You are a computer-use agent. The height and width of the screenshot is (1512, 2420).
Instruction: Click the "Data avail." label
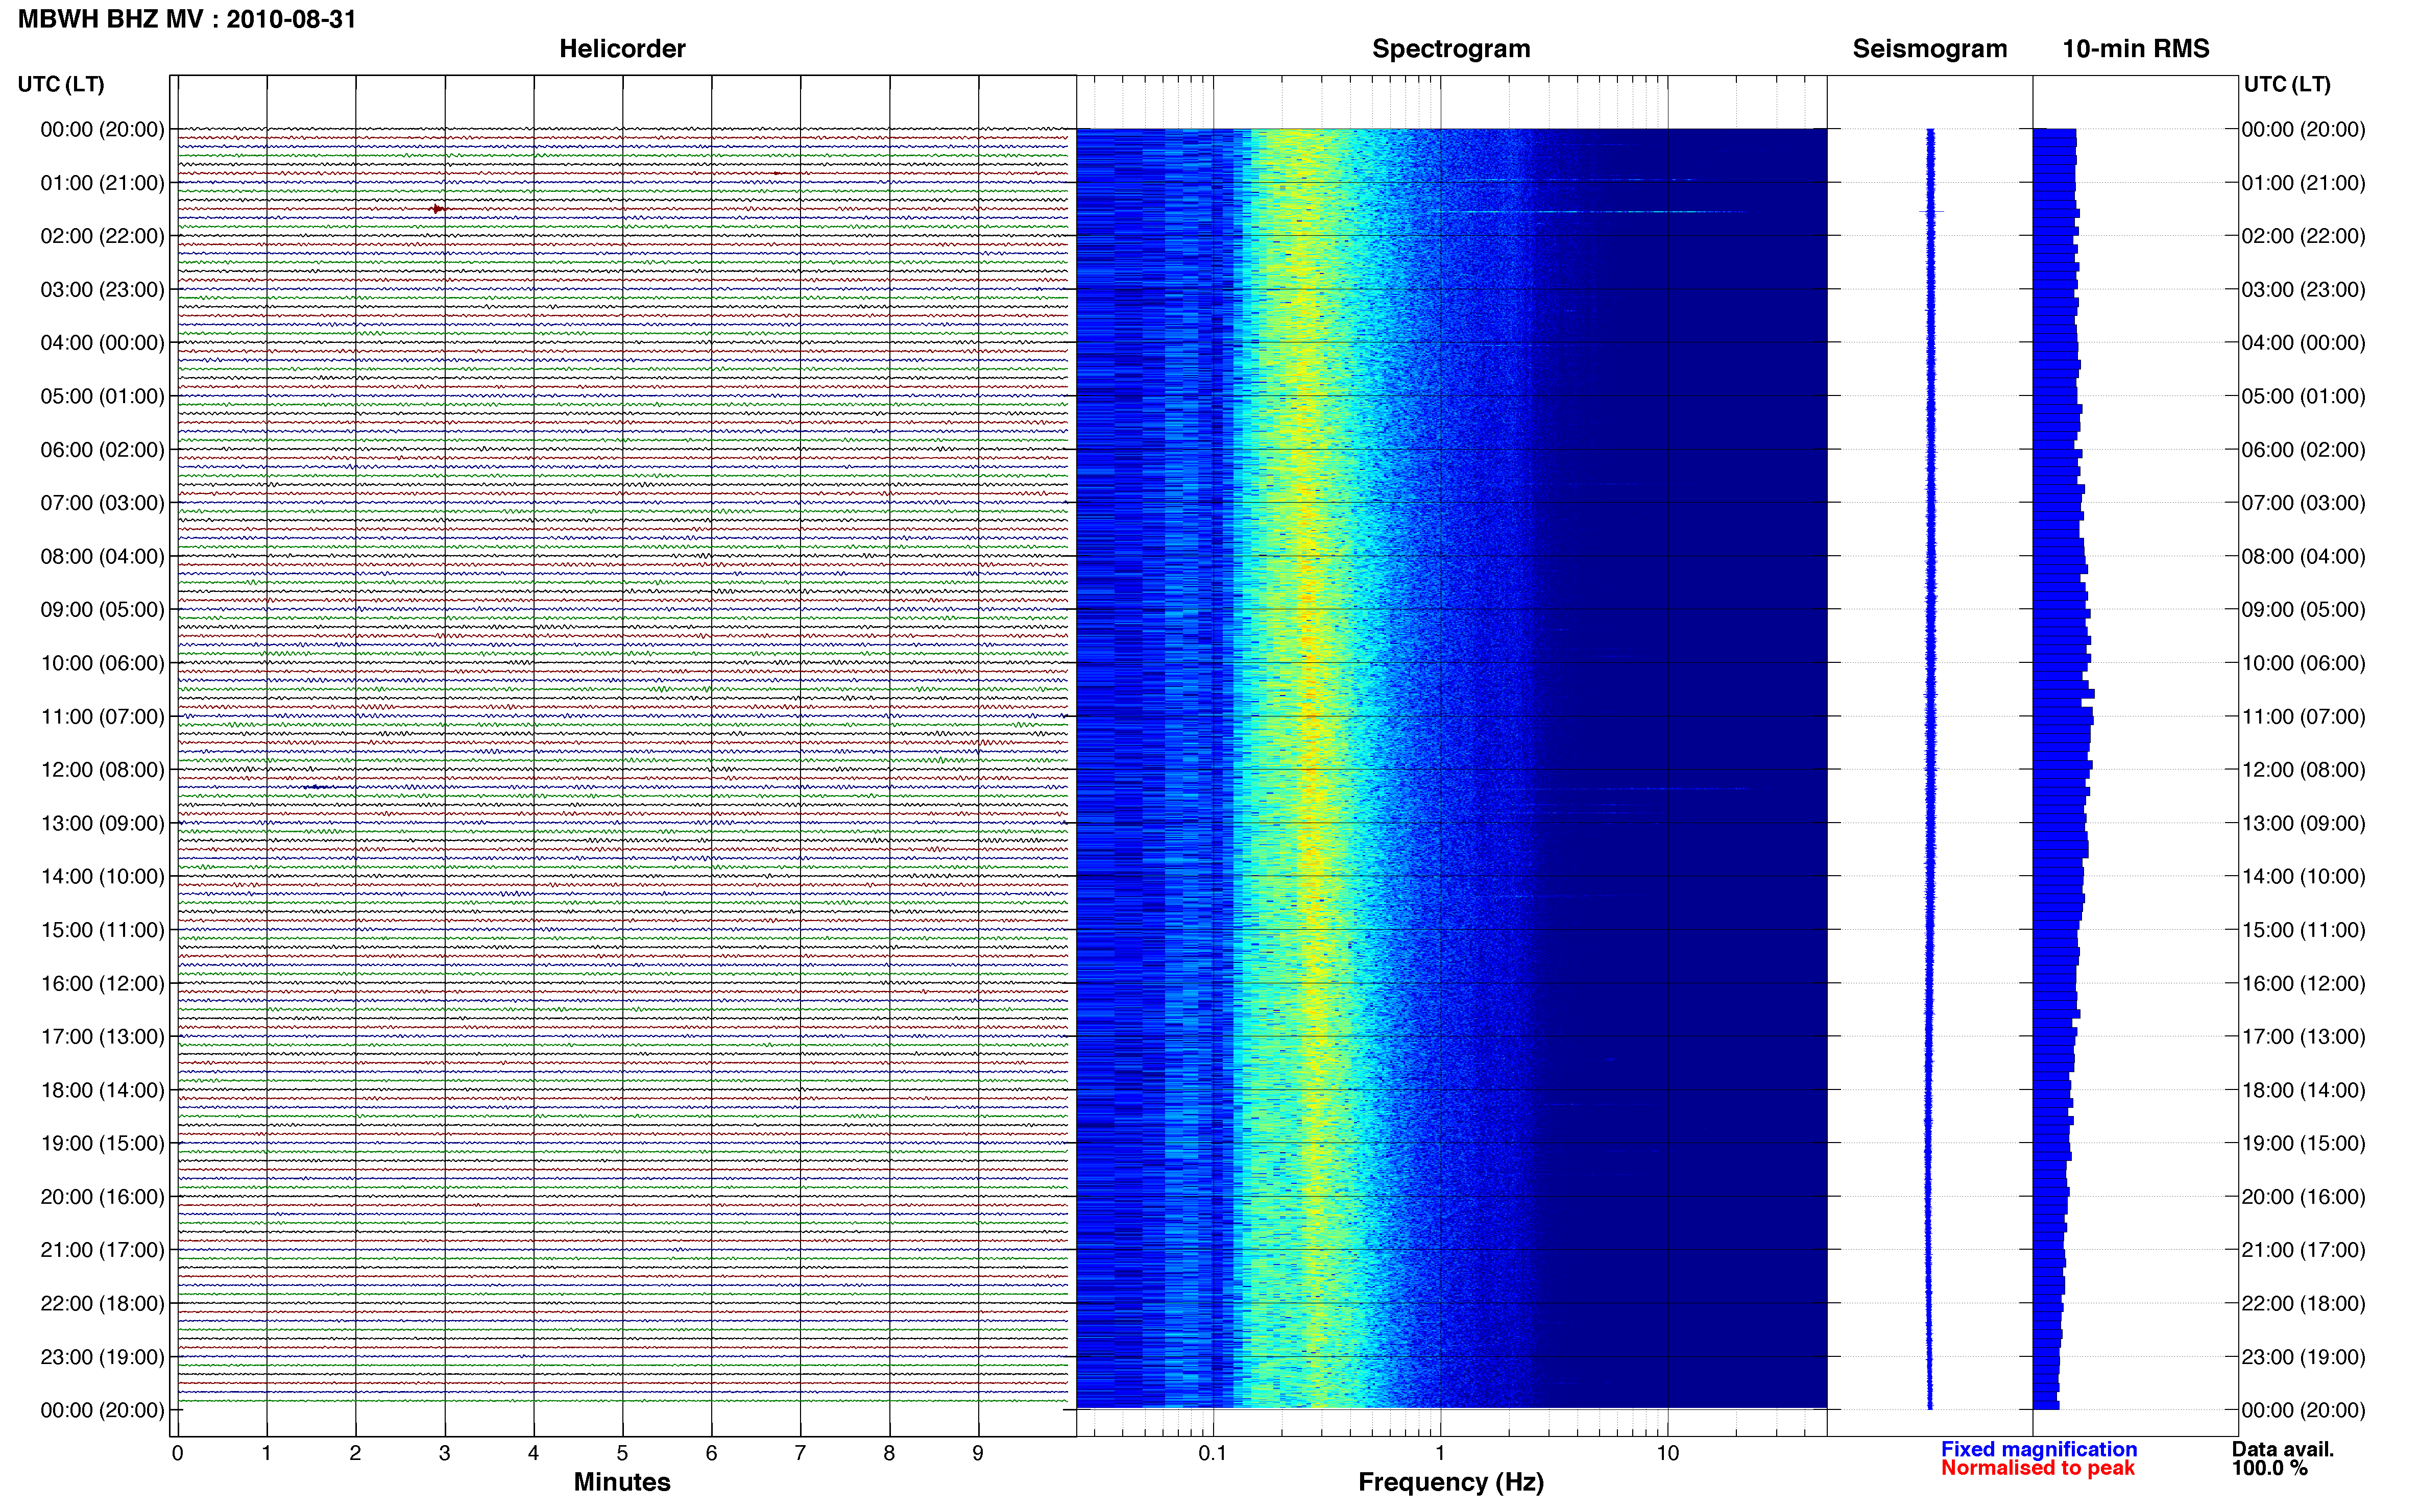click(2283, 1449)
